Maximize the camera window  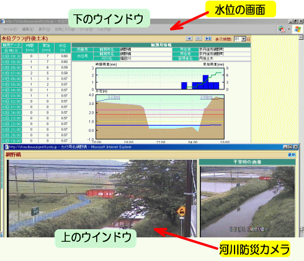(290, 147)
